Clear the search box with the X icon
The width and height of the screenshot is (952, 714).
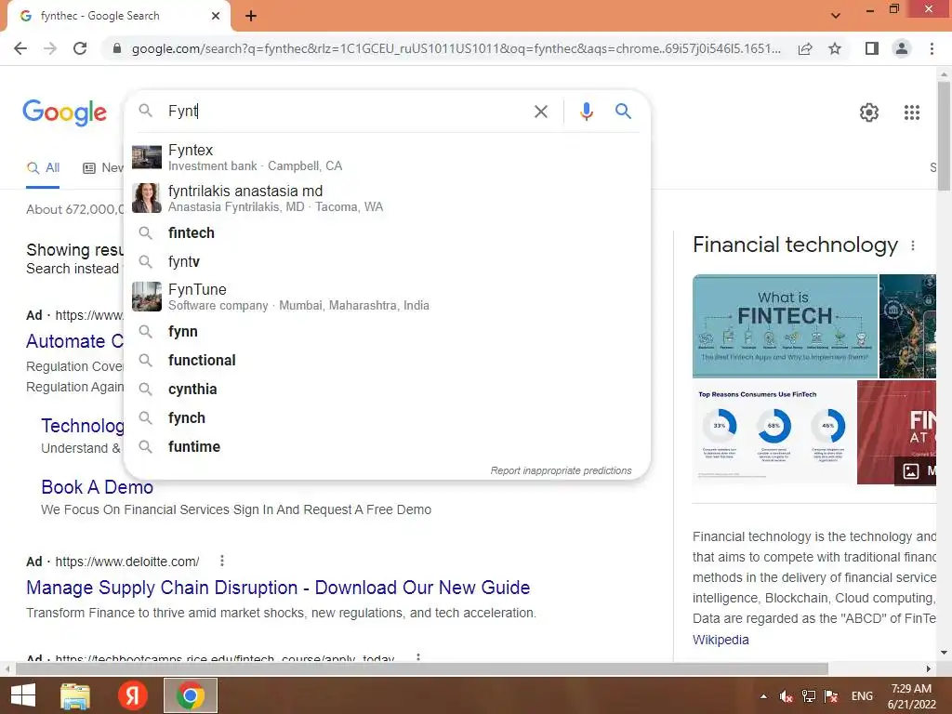pos(540,112)
